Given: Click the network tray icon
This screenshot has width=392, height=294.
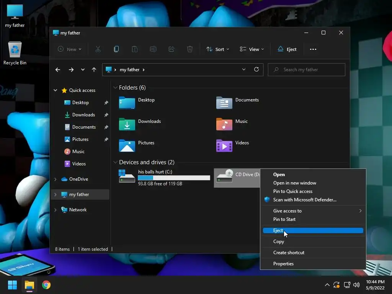Looking at the screenshot, I should click(347, 285).
